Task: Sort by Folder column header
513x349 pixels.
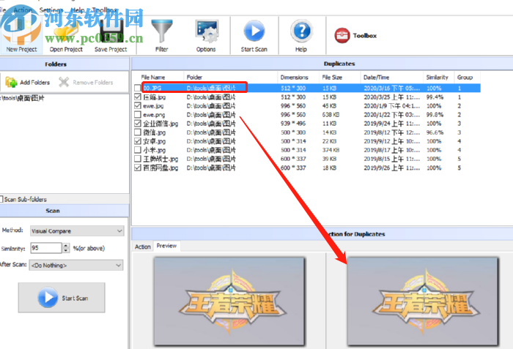Action: [x=194, y=78]
